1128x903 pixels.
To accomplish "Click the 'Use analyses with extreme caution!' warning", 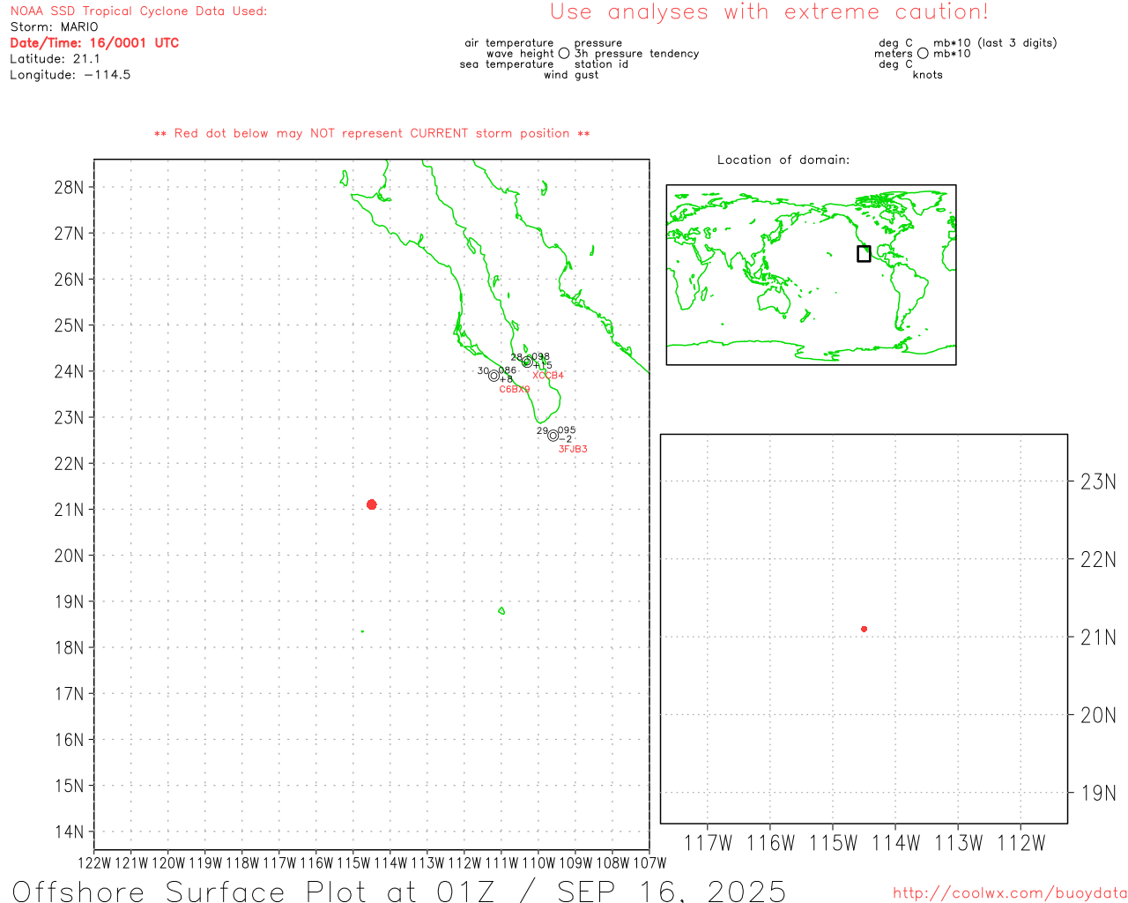I will (x=769, y=12).
